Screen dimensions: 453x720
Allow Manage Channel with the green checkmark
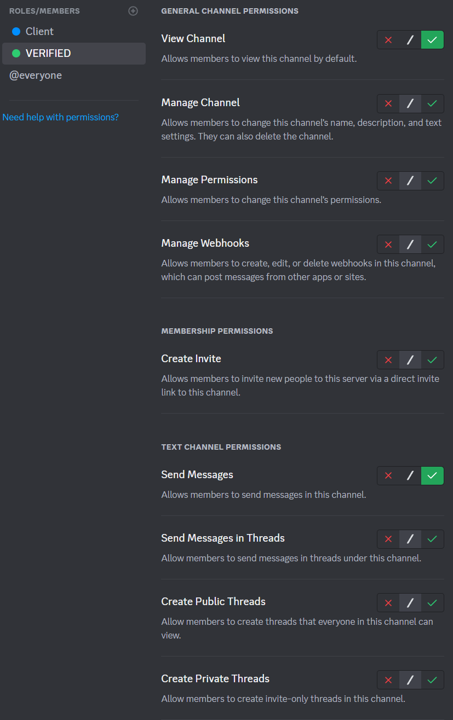tap(432, 103)
